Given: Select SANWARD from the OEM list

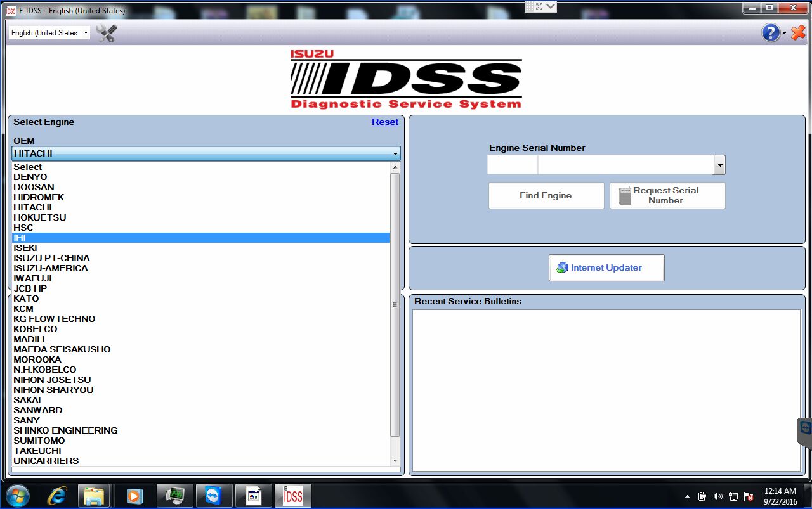Looking at the screenshot, I should [200, 410].
